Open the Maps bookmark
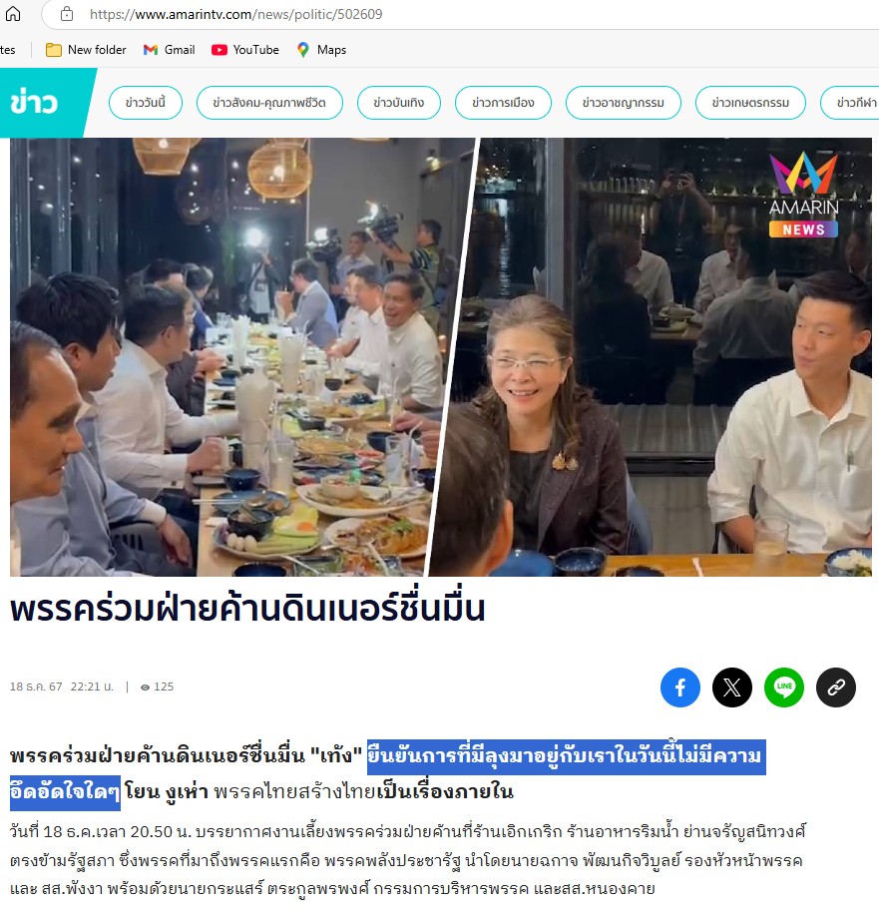This screenshot has height=914, width=879. [321, 50]
